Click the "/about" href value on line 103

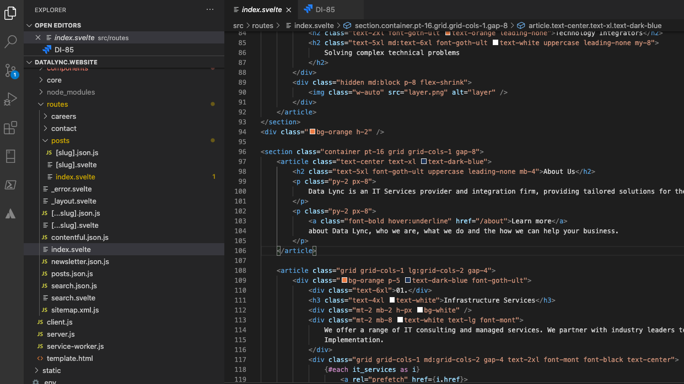click(x=491, y=221)
